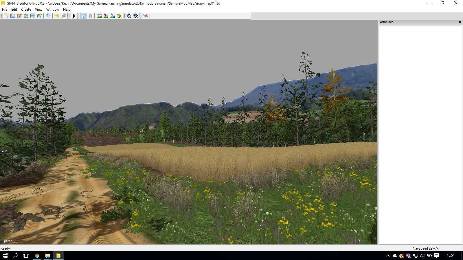Click the Ready status bar text
This screenshot has width=463, height=260.
tap(5, 248)
